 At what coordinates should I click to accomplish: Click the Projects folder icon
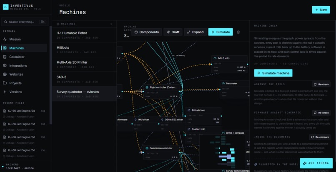[5, 83]
